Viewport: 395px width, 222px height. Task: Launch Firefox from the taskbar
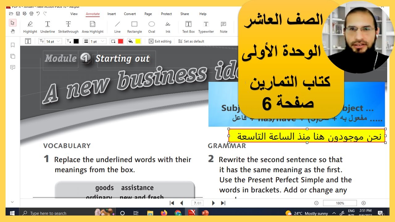pyautogui.click(x=164, y=213)
